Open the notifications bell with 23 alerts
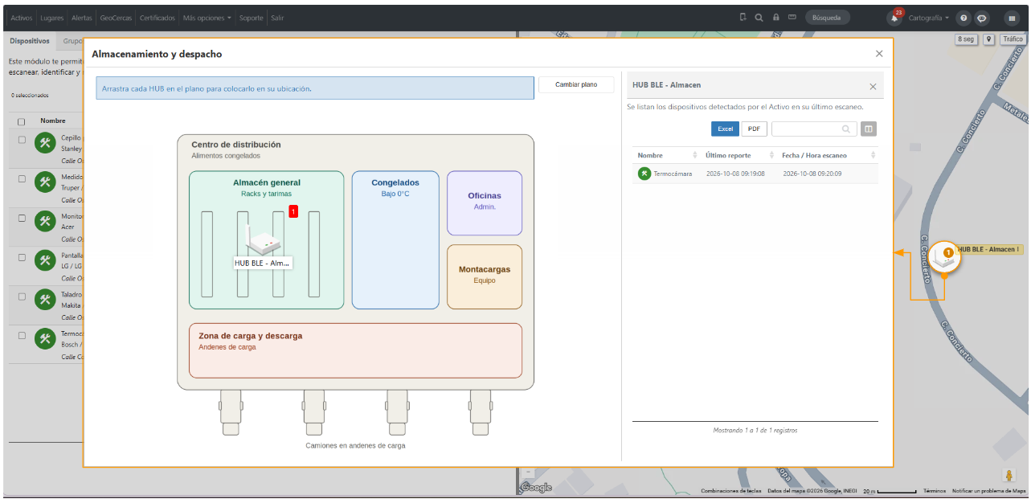Viewport: 1031px width, 503px height. click(x=894, y=18)
